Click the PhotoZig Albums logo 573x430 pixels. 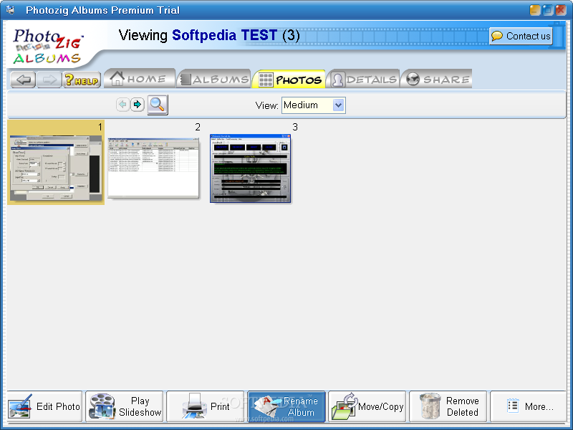[47, 47]
